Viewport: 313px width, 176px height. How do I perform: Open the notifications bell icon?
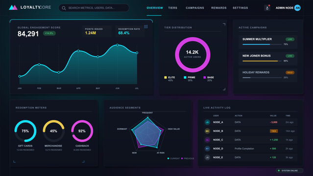click(x=267, y=8)
